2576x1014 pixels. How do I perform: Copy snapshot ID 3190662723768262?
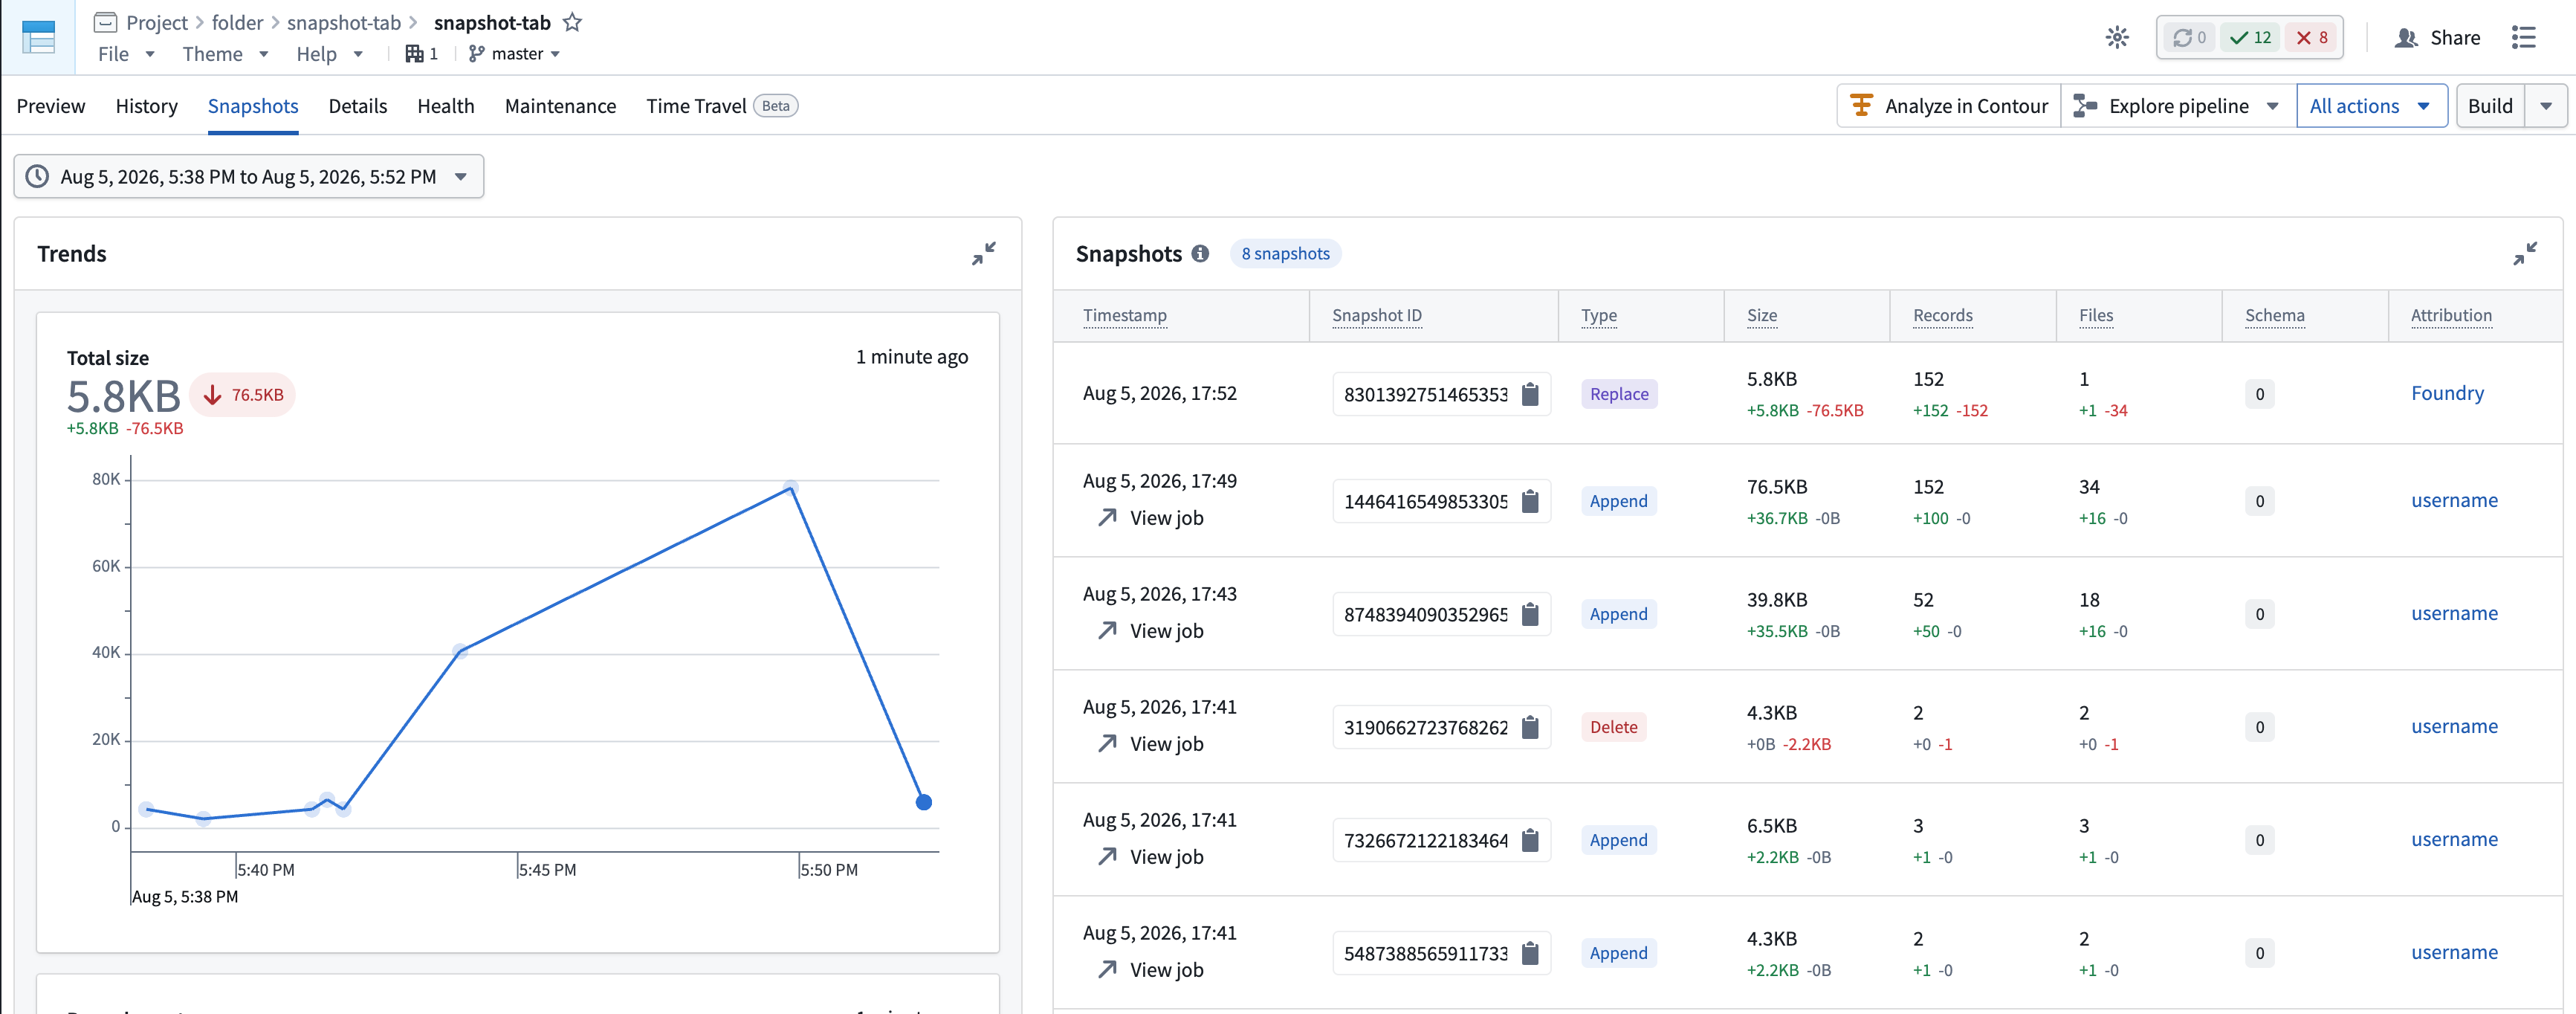[1530, 727]
